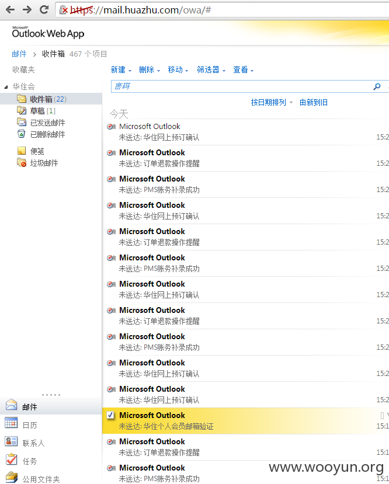Collapse the 华住会 mailbox tree

click(6, 87)
